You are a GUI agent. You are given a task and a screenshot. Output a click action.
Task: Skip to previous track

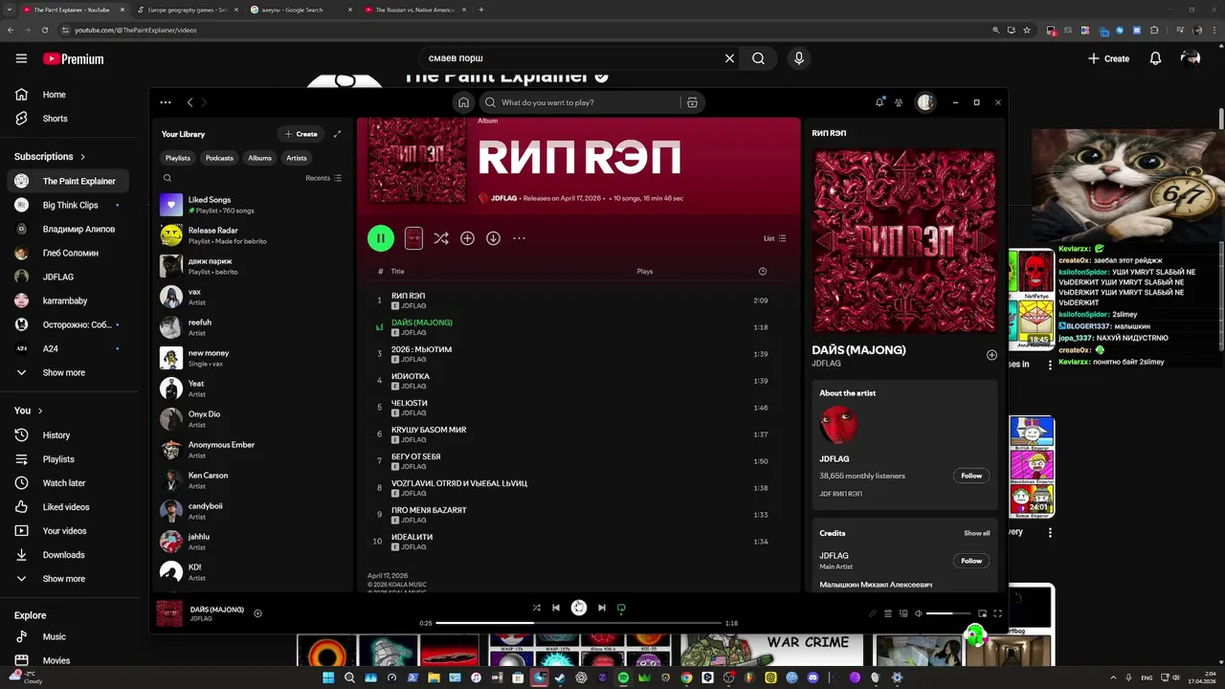[556, 608]
